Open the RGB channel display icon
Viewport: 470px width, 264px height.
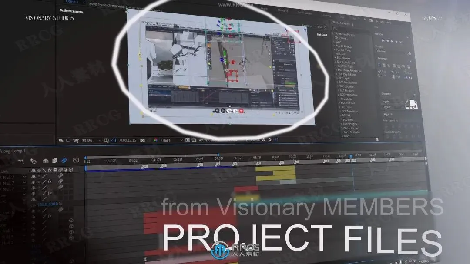coord(155,140)
